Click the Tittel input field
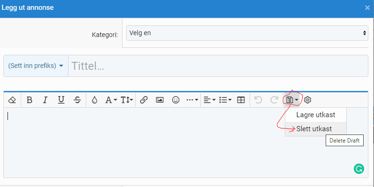 (x=218, y=66)
